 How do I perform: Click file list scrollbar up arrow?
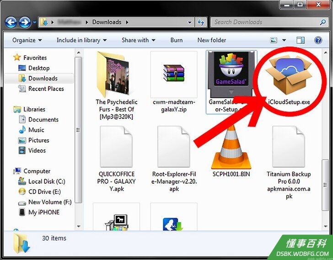coord(326,53)
